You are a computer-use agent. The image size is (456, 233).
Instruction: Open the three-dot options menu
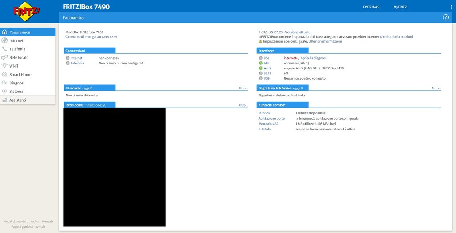(451, 7)
